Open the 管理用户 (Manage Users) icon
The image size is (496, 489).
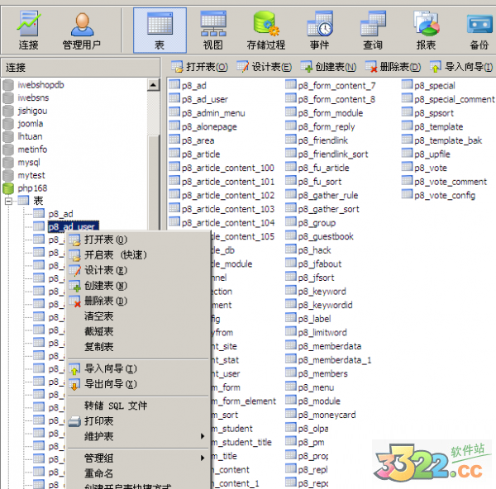(83, 31)
